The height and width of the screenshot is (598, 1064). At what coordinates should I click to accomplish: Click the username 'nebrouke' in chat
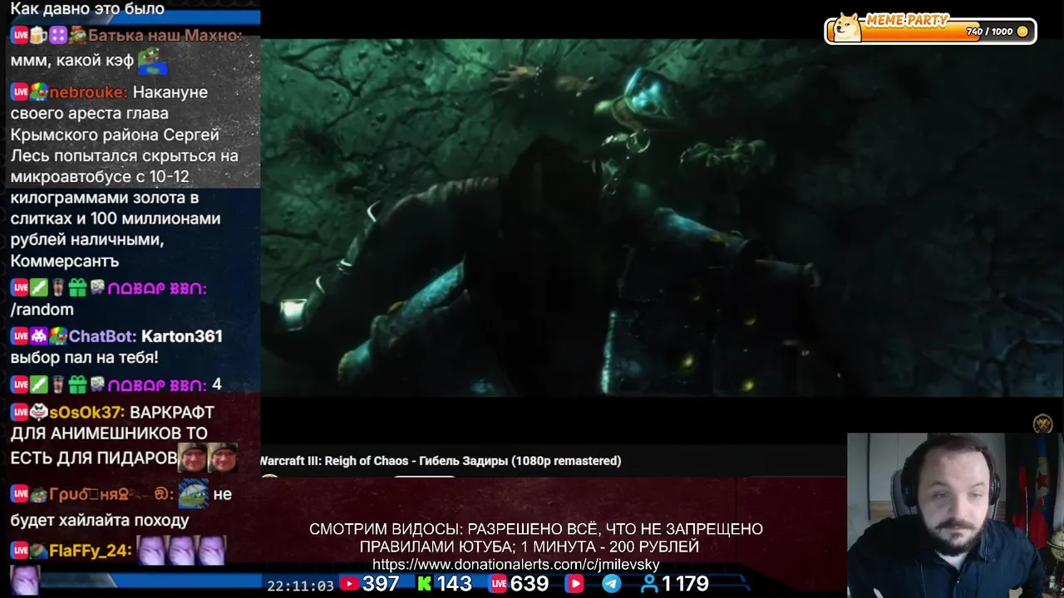coord(88,92)
